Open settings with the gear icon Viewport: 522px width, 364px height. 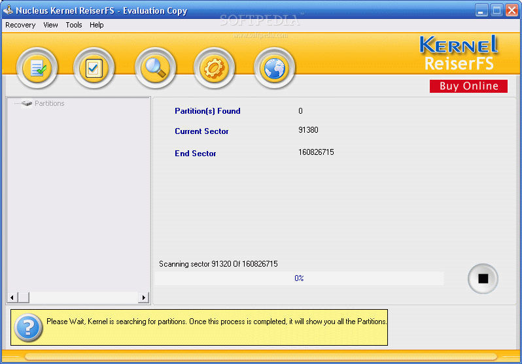(x=215, y=68)
